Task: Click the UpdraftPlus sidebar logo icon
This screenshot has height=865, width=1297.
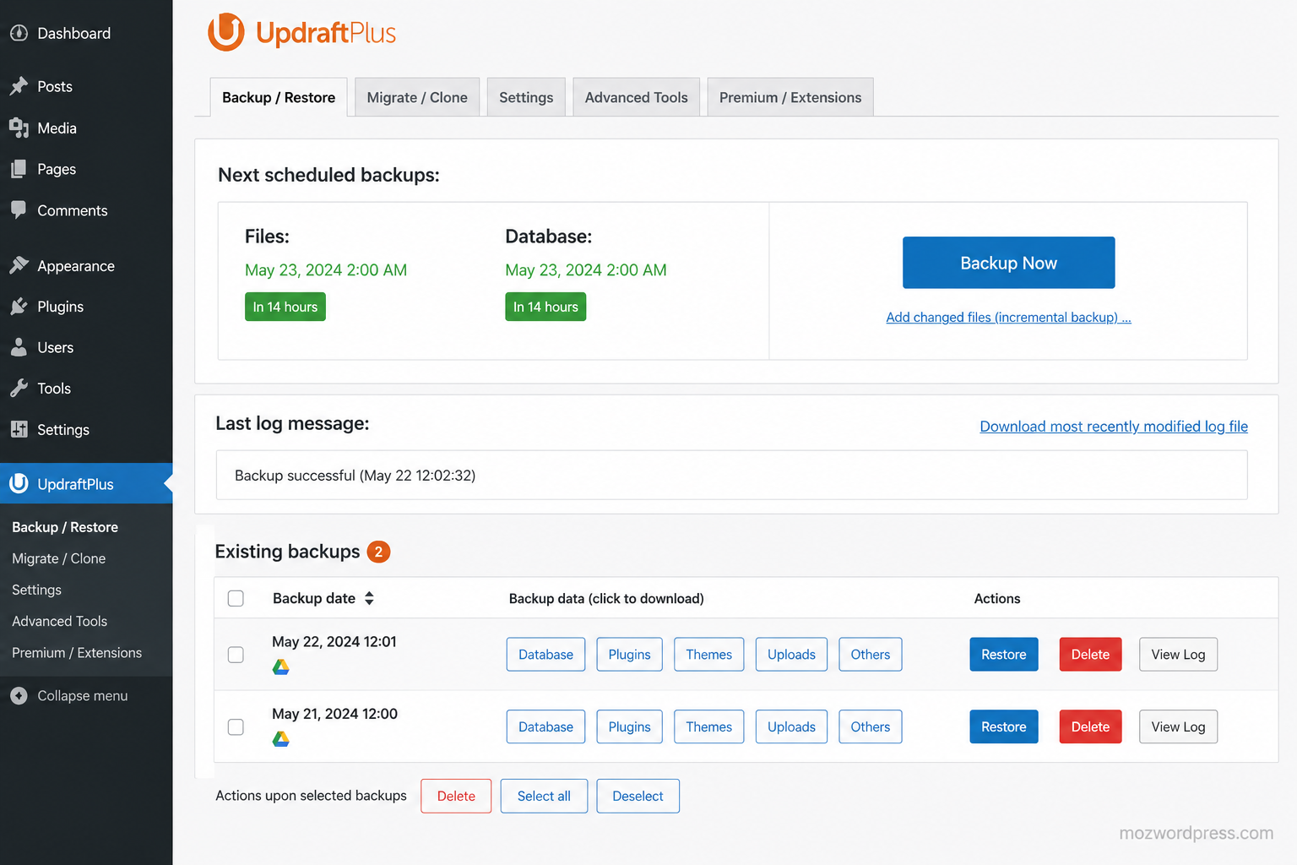Action: coord(19,483)
